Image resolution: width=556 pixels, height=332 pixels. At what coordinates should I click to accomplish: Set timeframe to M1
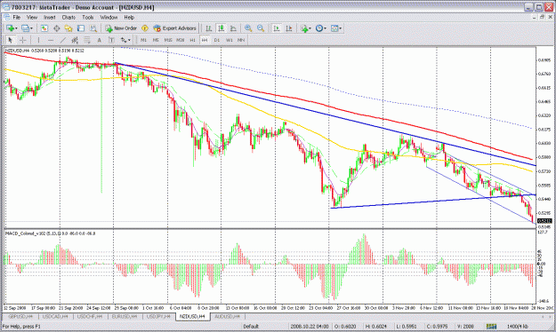click(143, 40)
